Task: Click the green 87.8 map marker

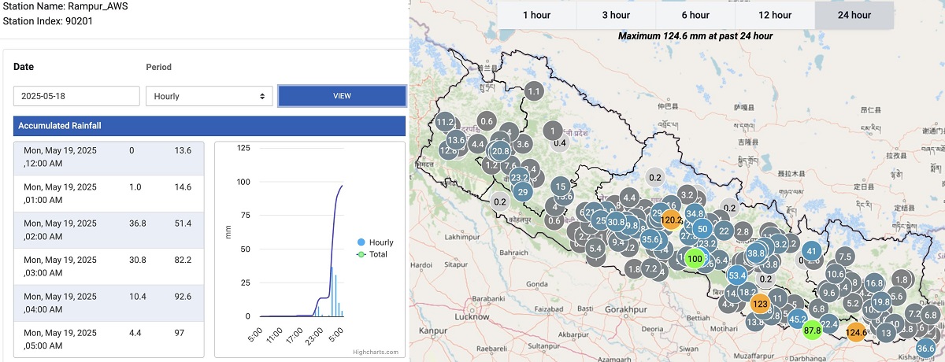Action: [812, 331]
